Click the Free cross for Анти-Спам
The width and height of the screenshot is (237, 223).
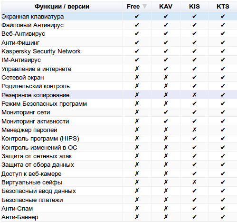pyautogui.click(x=137, y=208)
